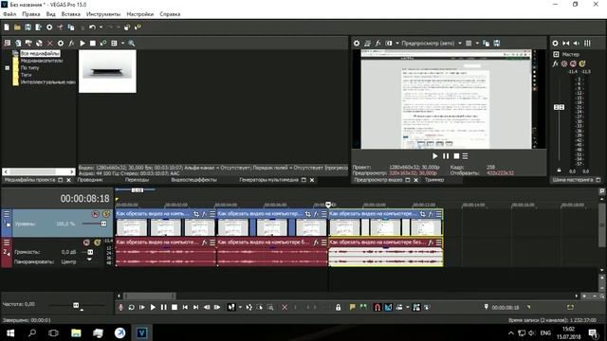Mute the master bus
Screen dimensions: 607x341
coord(573,63)
